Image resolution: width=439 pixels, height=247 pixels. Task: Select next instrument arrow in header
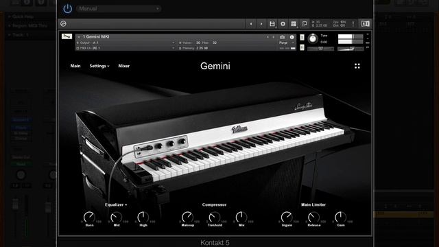[x=273, y=37]
